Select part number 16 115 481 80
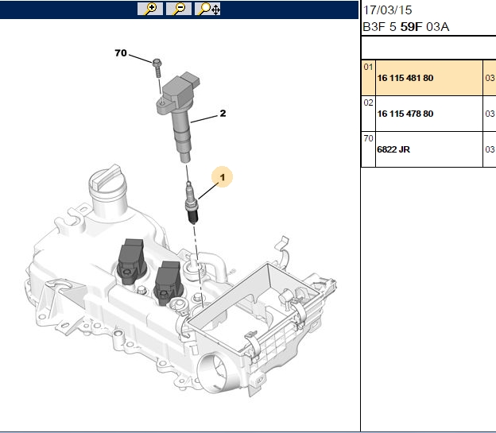496x433 pixels. [x=405, y=78]
